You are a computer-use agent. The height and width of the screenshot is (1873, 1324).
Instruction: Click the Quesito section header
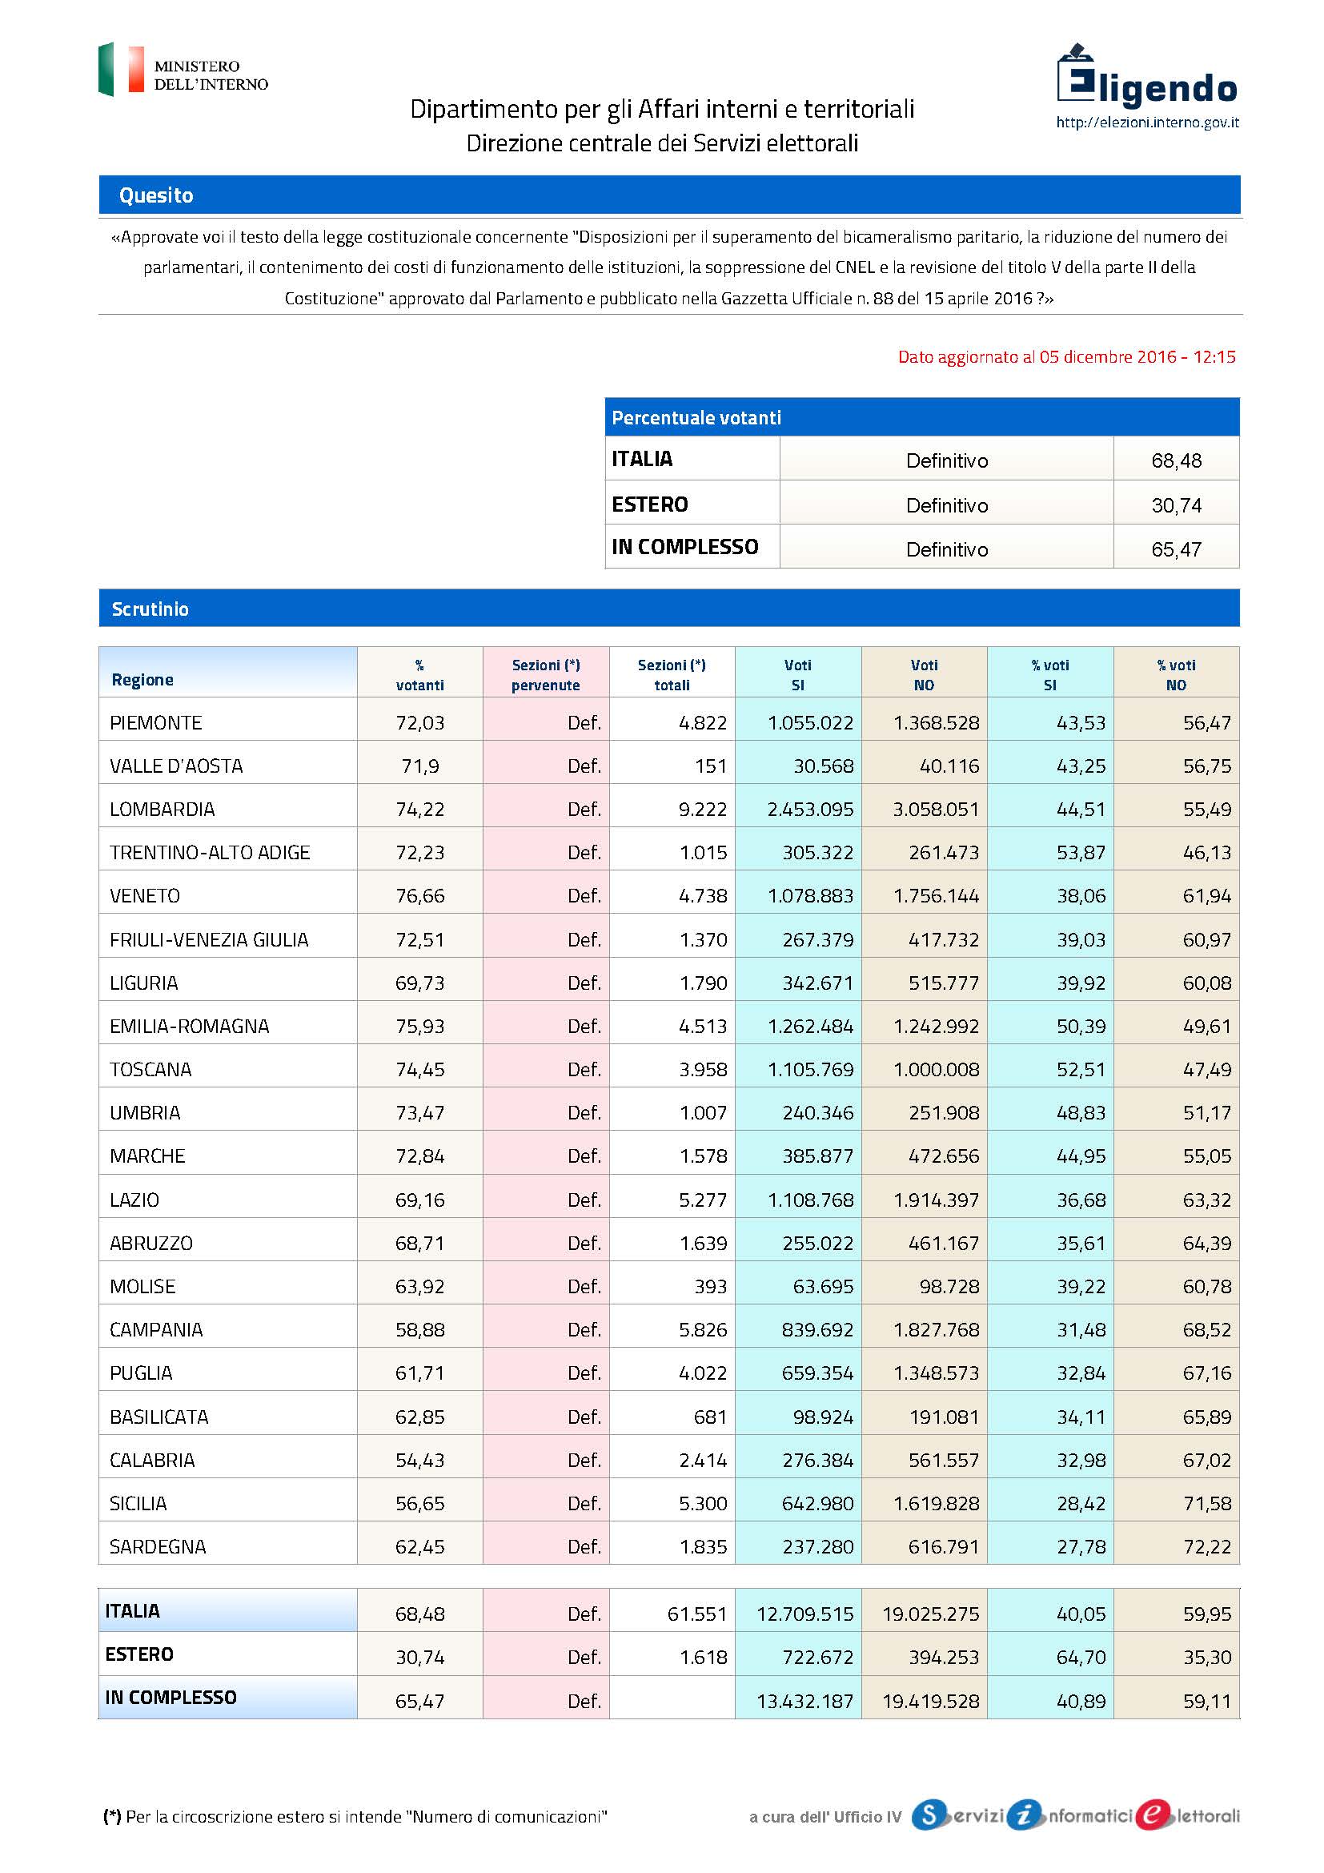coord(669,194)
